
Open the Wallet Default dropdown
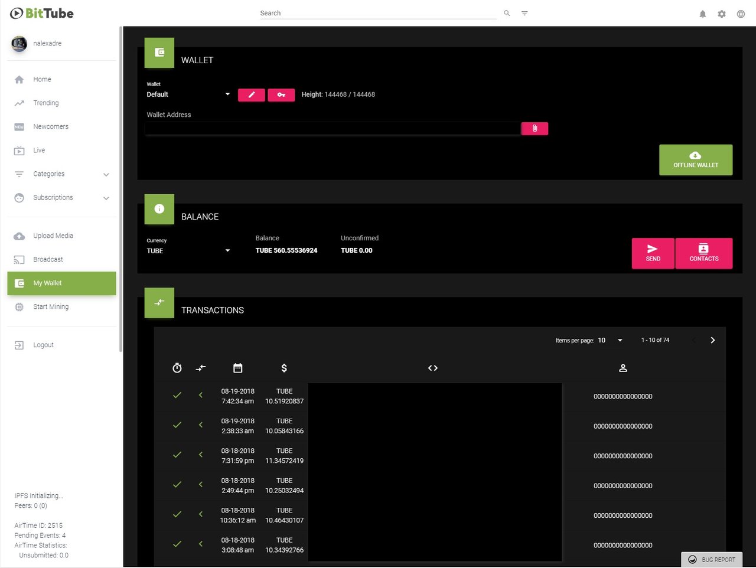pos(188,94)
